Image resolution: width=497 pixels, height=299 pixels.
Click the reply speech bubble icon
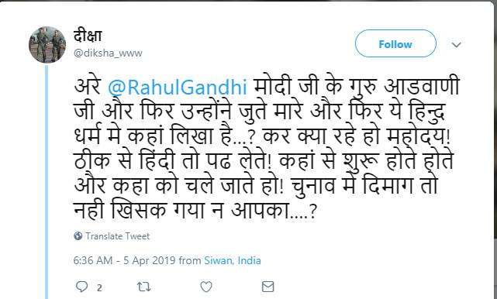pos(81,287)
